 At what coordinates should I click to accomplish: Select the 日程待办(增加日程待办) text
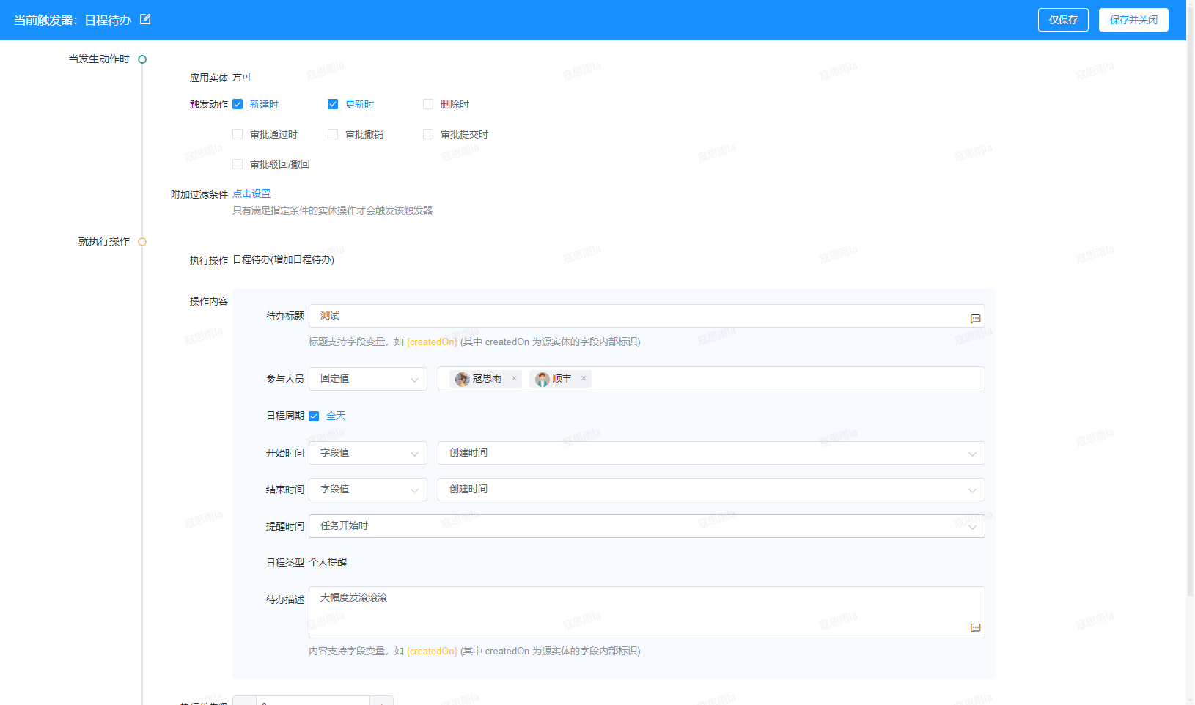(x=283, y=259)
